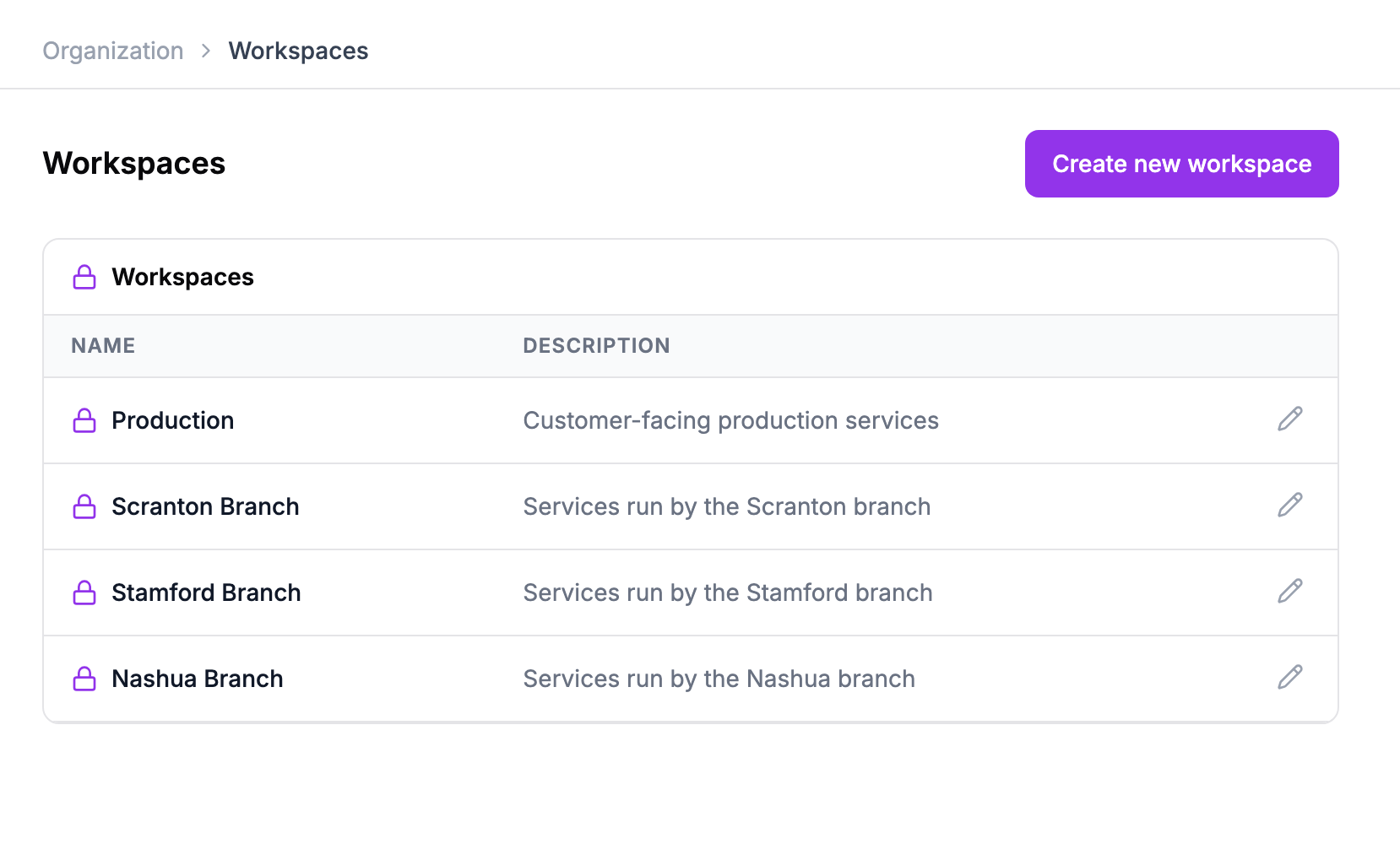Click the lock icon in Workspaces card header
Image resolution: width=1400 pixels, height=844 pixels.
(x=84, y=277)
